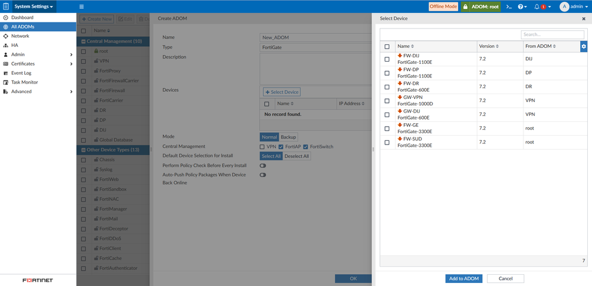
Task: Uncheck the FortiSwitch checkbox
Action: pos(305,146)
